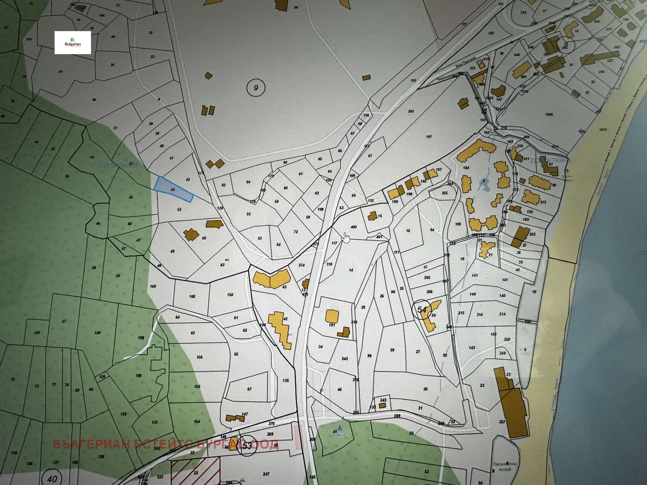Click circled district number 53
647x485 pixels.
point(247,446)
